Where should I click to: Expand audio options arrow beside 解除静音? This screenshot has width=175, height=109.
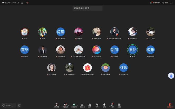60,105
